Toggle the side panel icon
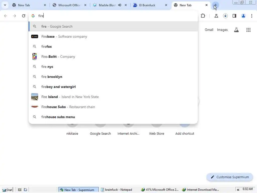The image size is (257, 193). tap(234, 16)
